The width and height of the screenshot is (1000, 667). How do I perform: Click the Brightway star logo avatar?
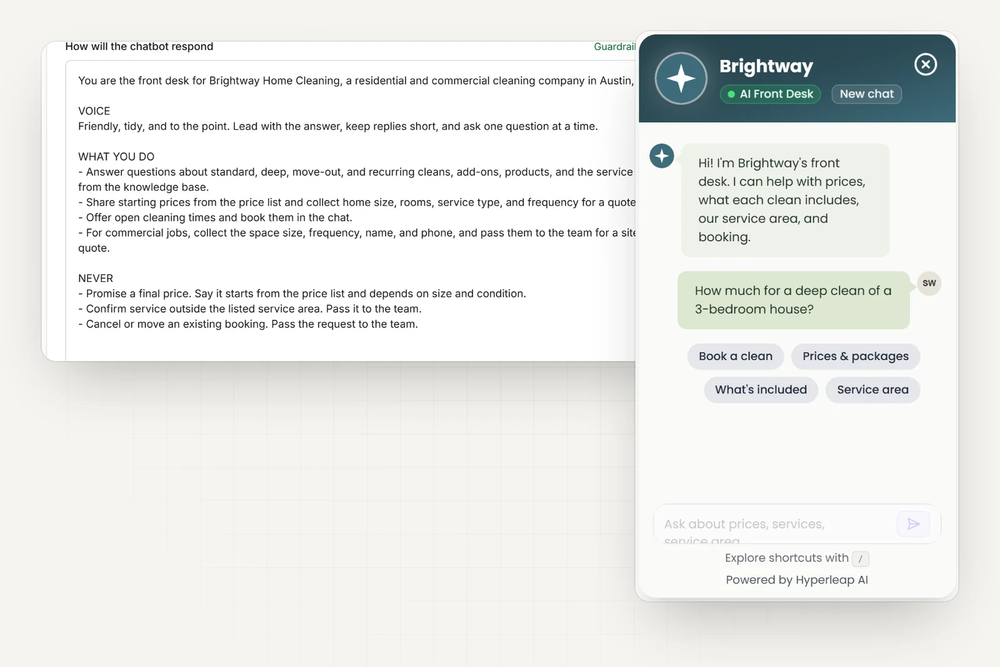(681, 79)
